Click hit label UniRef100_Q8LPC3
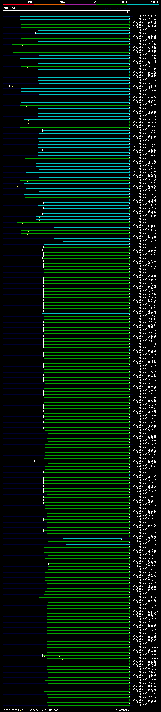This screenshot has height=712, width=161. pyautogui.click(x=144, y=238)
